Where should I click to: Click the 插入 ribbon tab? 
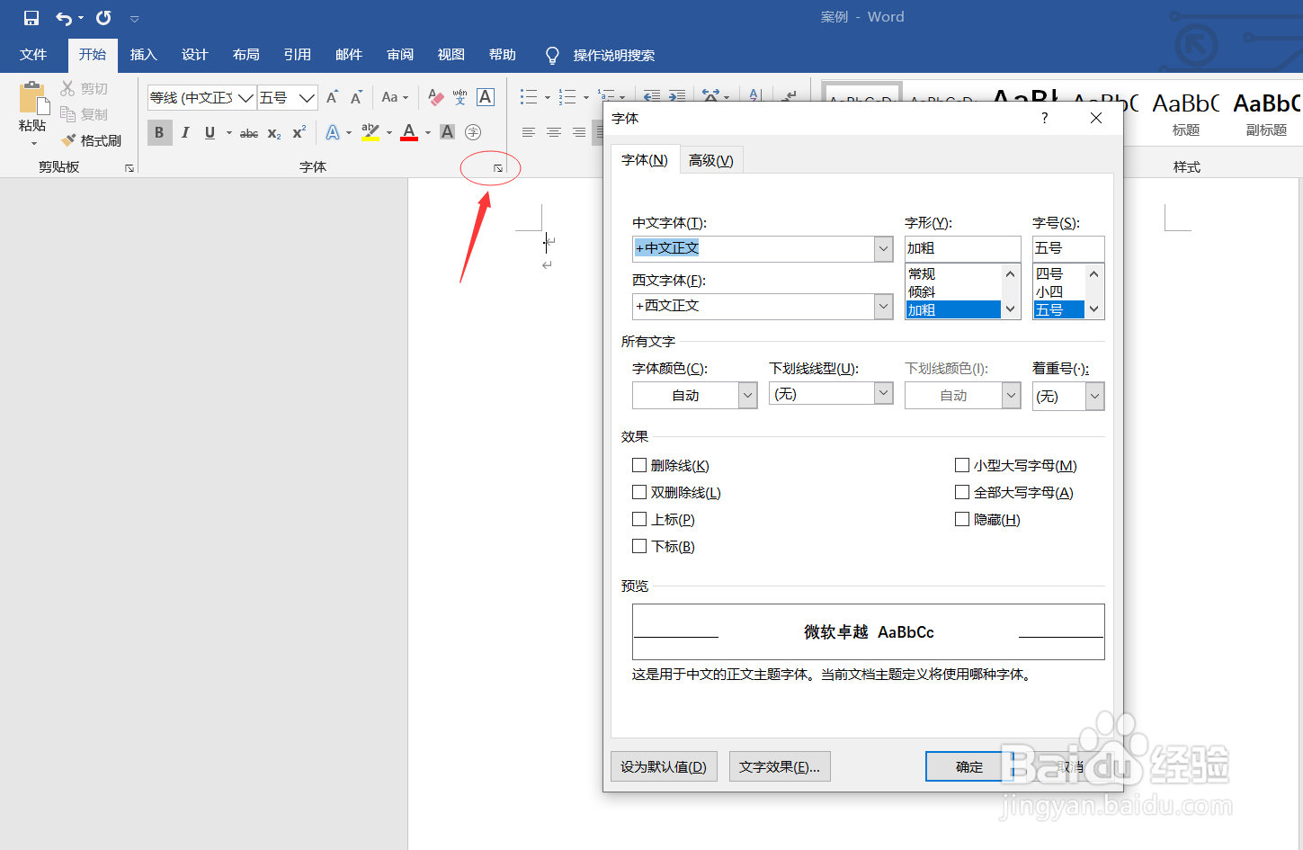click(x=143, y=55)
